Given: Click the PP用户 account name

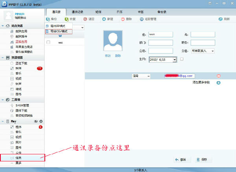Looking at the screenshot, I should pyautogui.click(x=20, y=14).
